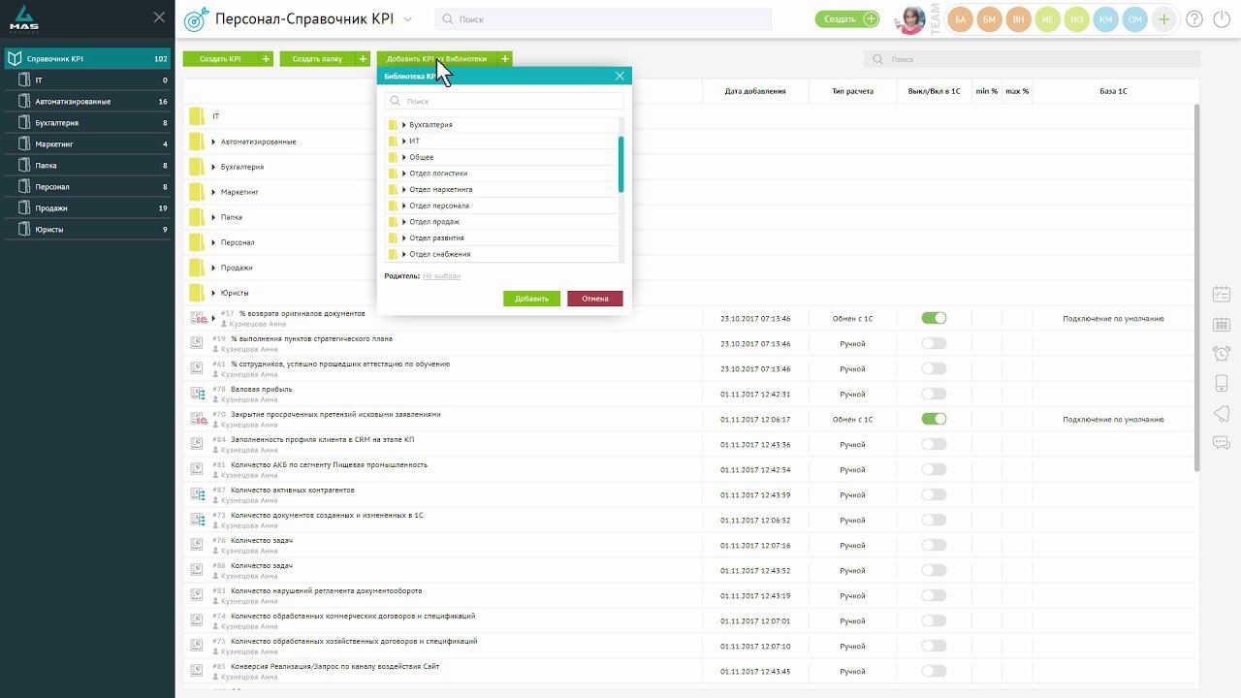Expand Отдел логистики in library dialog
The width and height of the screenshot is (1241, 698).
[404, 174]
